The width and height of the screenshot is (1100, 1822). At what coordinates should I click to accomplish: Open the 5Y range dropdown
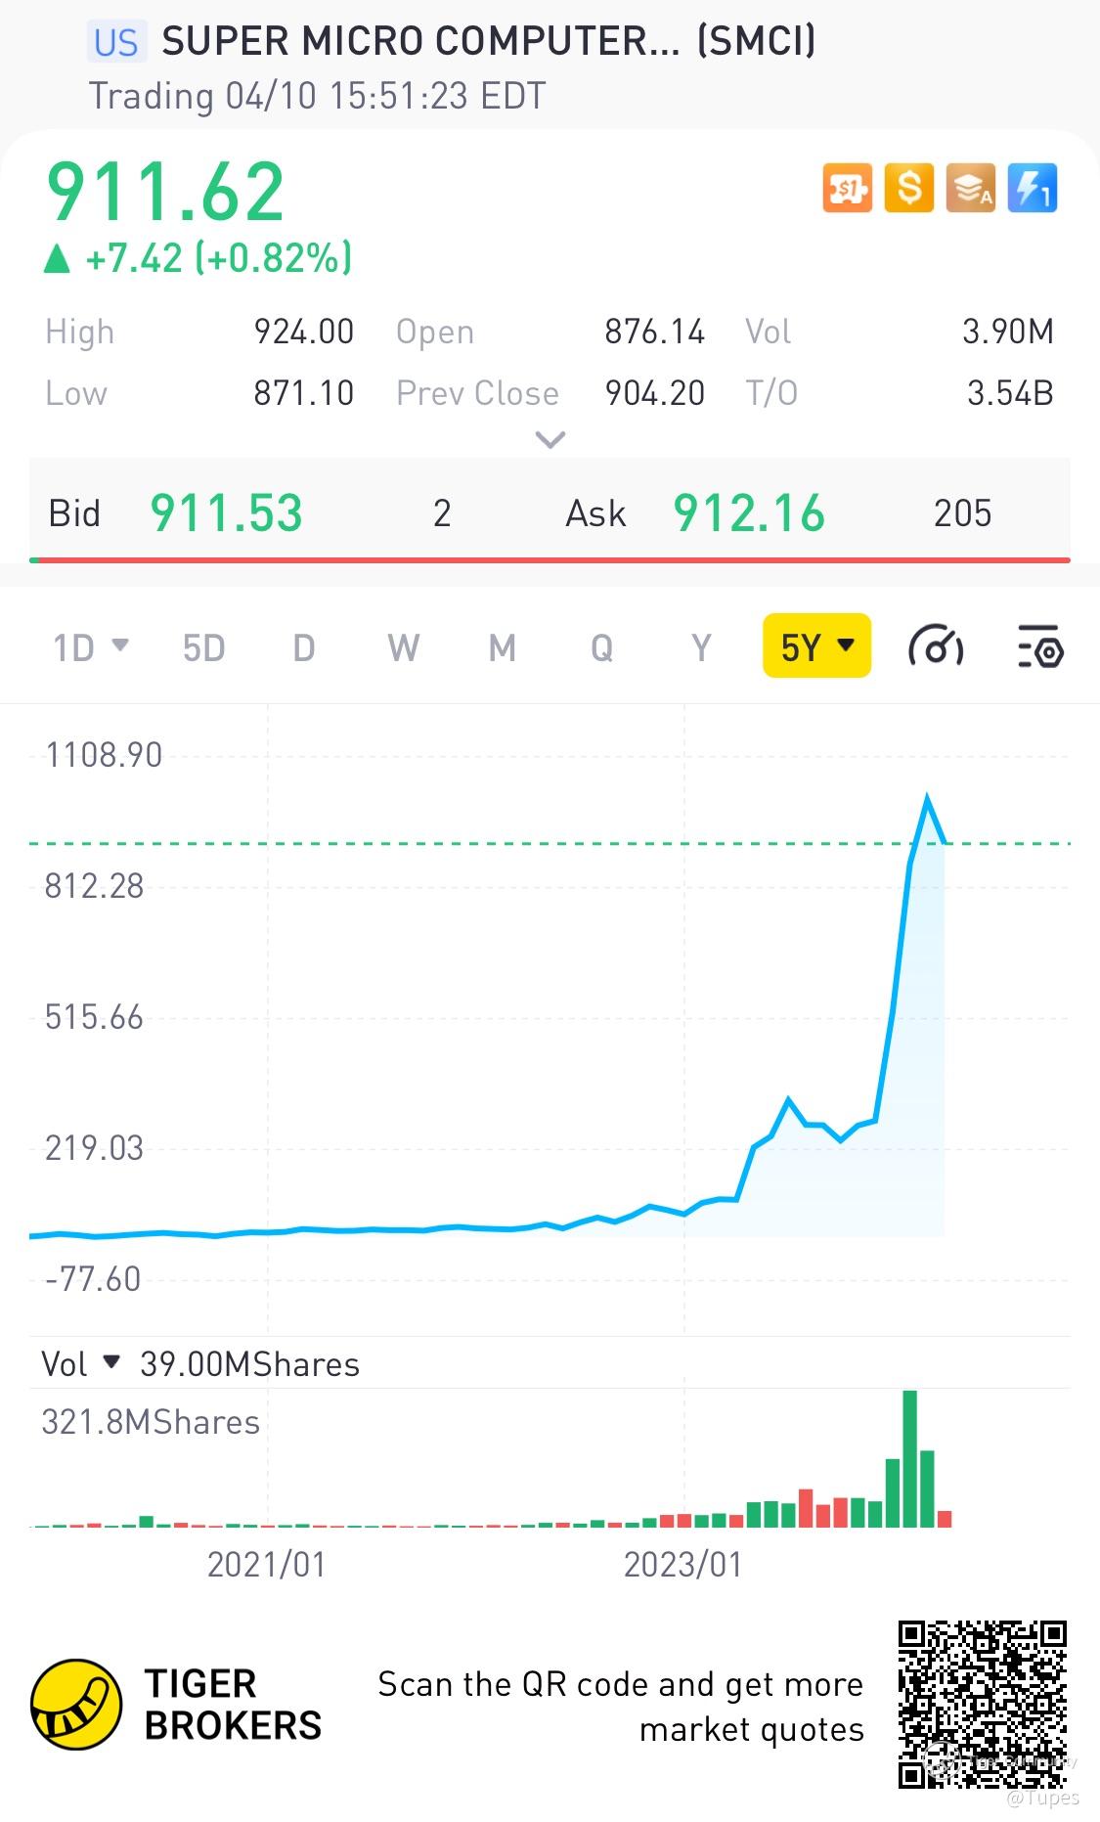tap(816, 646)
